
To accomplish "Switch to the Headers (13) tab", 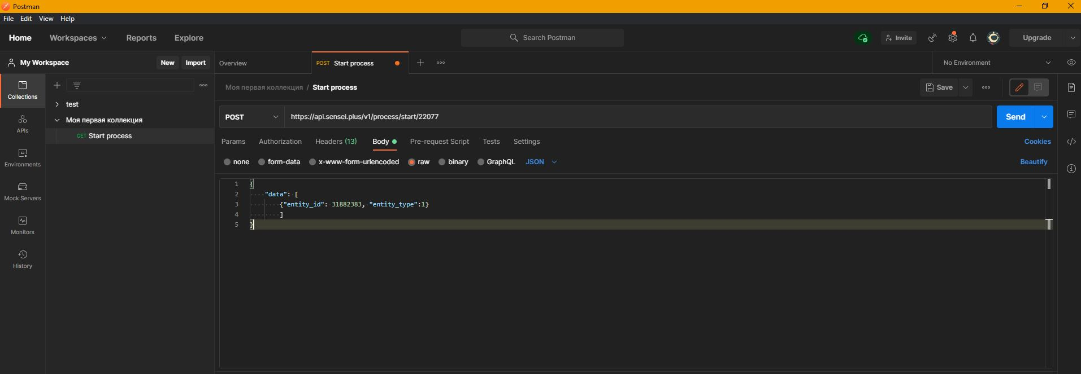I will 336,142.
